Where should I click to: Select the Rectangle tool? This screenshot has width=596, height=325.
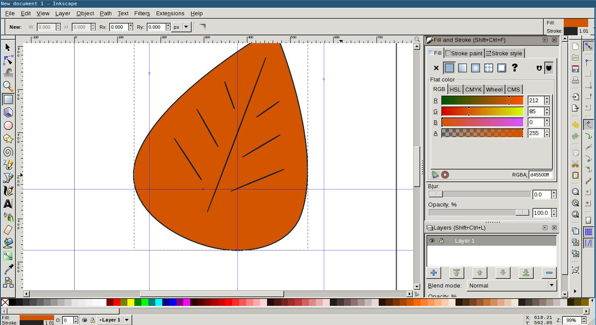pos(8,99)
